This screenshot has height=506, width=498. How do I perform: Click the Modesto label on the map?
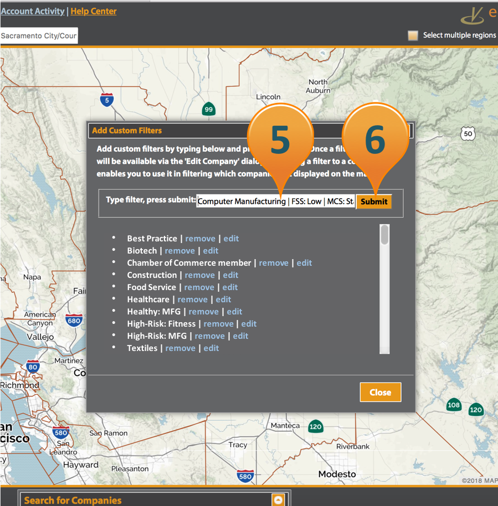coord(337,474)
